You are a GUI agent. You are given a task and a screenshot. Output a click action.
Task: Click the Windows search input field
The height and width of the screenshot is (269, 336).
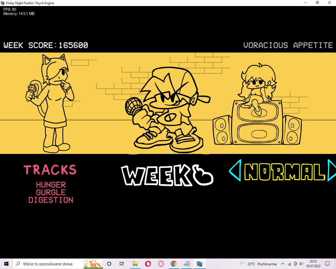(x=47, y=263)
